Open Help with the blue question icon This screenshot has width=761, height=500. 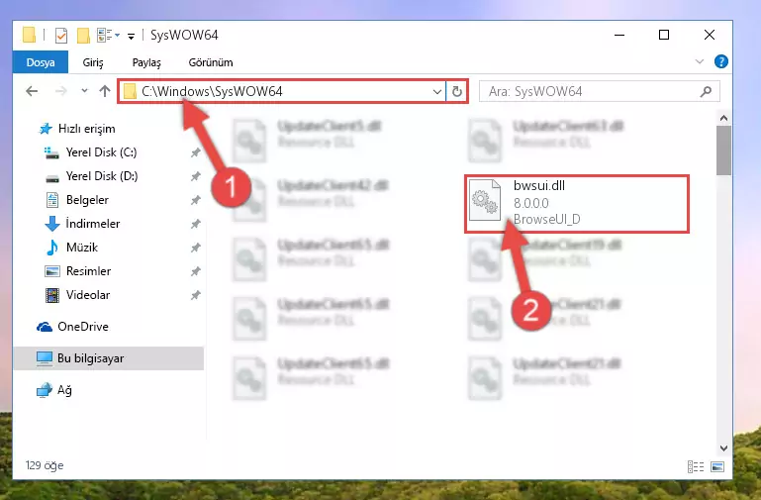(x=720, y=61)
